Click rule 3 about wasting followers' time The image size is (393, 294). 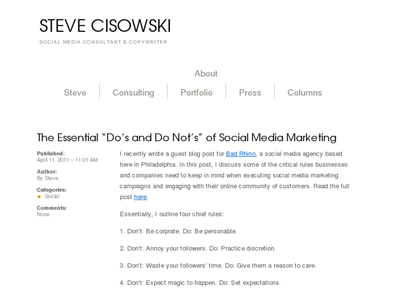218,265
